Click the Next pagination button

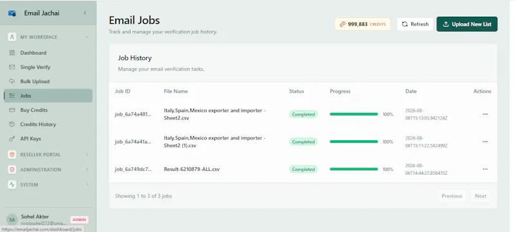[480, 196]
